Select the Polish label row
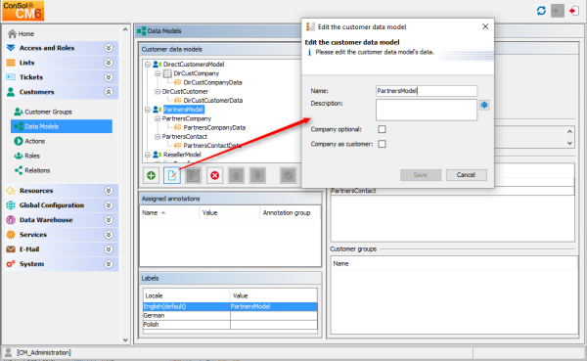 230,324
